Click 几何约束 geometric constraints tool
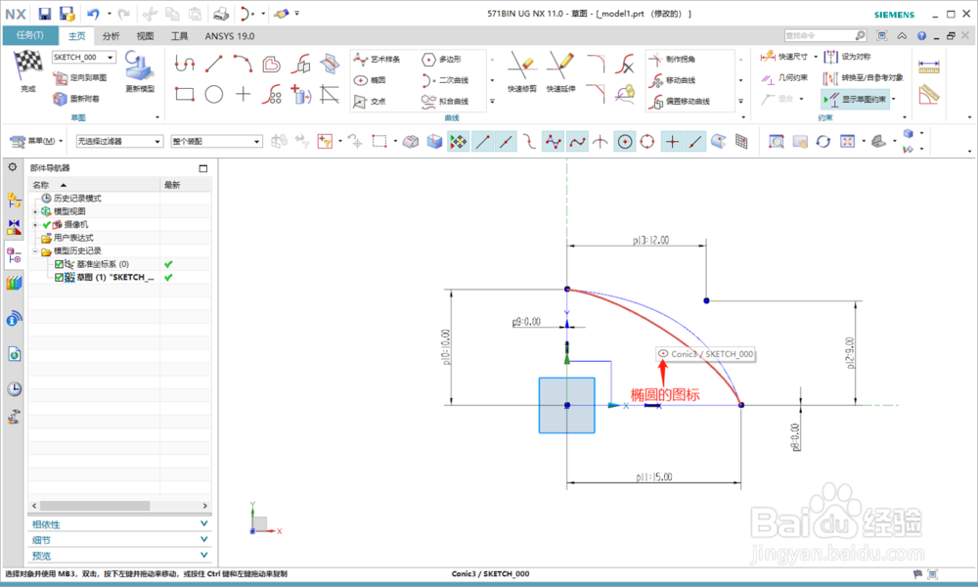The height and width of the screenshot is (587, 978). (784, 78)
